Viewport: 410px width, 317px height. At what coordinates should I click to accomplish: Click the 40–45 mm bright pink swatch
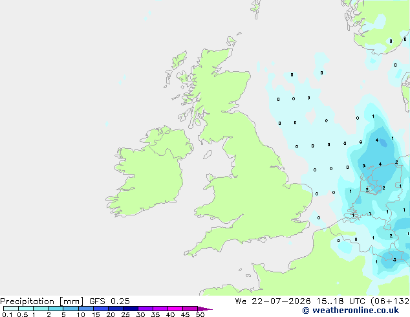pyautogui.click(x=175, y=309)
